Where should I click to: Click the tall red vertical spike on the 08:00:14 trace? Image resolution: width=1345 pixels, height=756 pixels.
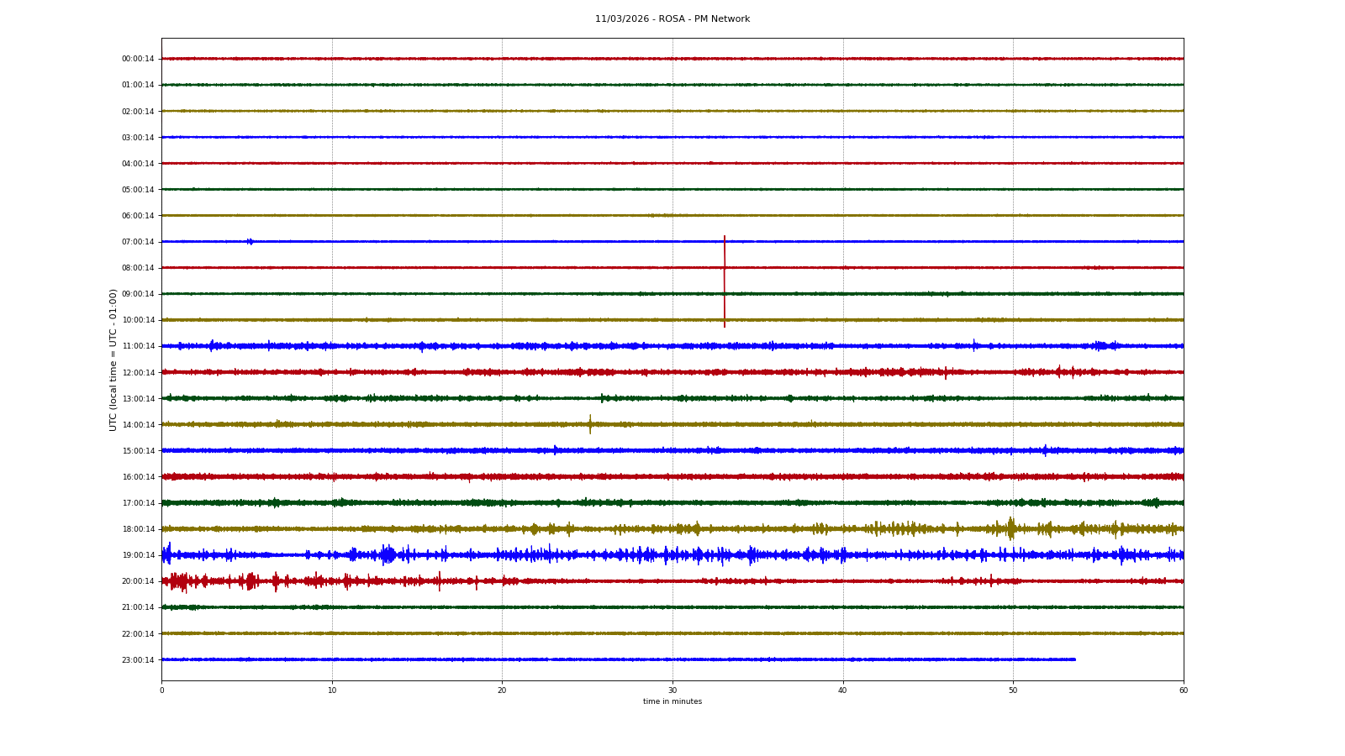tap(725, 281)
